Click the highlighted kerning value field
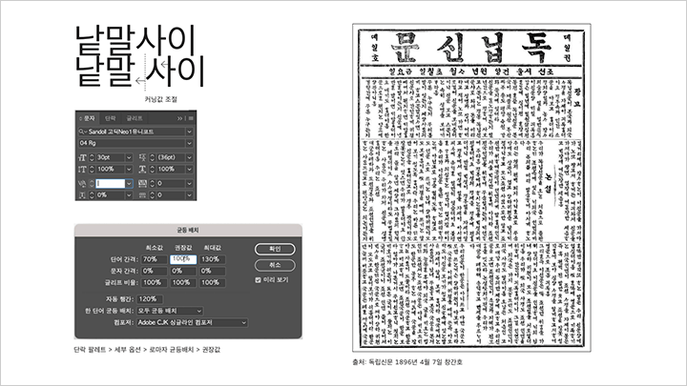 tap(110, 183)
